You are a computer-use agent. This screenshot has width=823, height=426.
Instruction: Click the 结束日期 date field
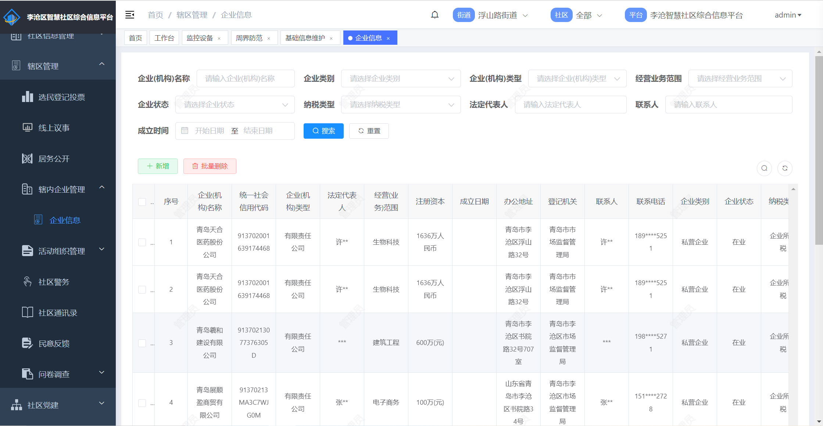[258, 131]
